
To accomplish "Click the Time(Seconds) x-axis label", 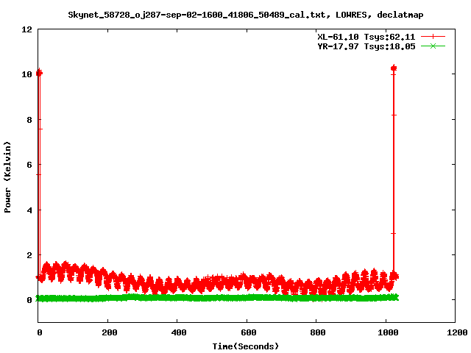I will [246, 346].
